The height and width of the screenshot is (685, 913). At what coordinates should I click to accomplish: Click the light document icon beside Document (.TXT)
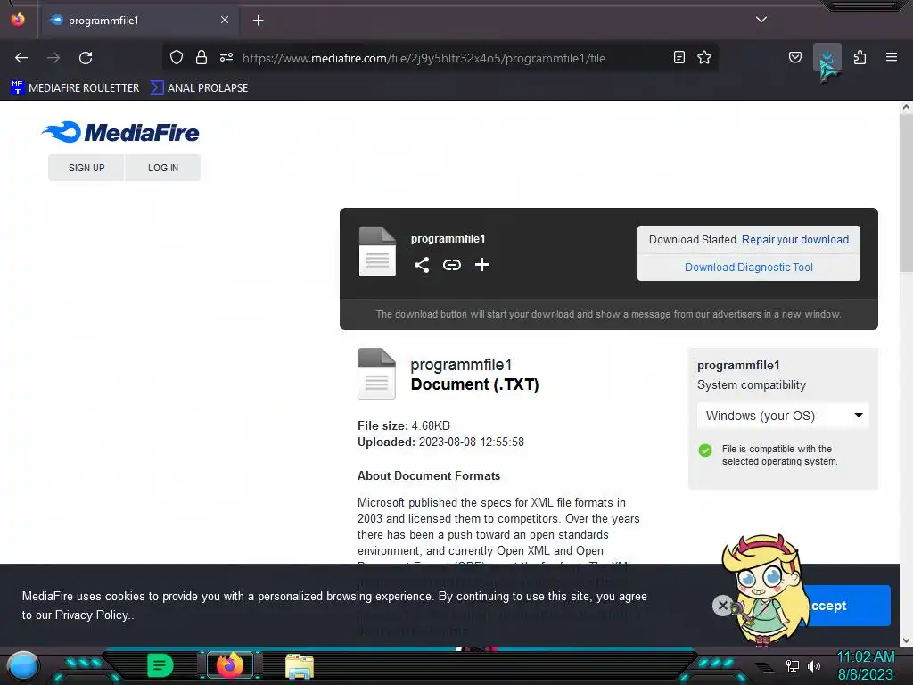pos(376,374)
